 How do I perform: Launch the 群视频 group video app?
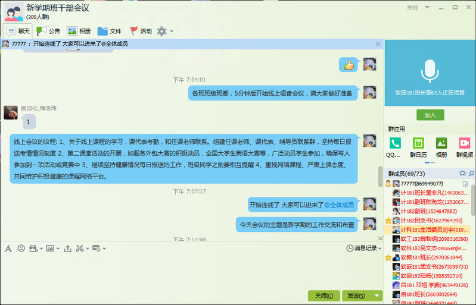click(x=464, y=147)
